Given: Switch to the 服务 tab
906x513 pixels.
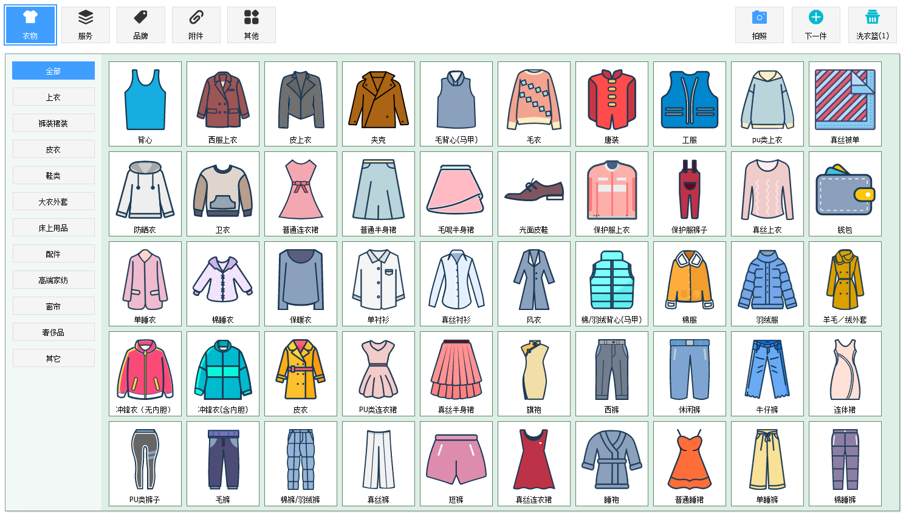Looking at the screenshot, I should point(86,25).
